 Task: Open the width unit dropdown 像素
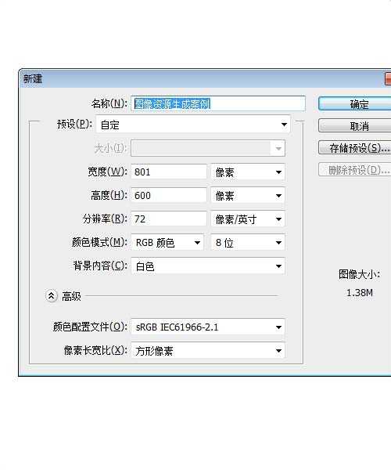pyautogui.click(x=248, y=172)
